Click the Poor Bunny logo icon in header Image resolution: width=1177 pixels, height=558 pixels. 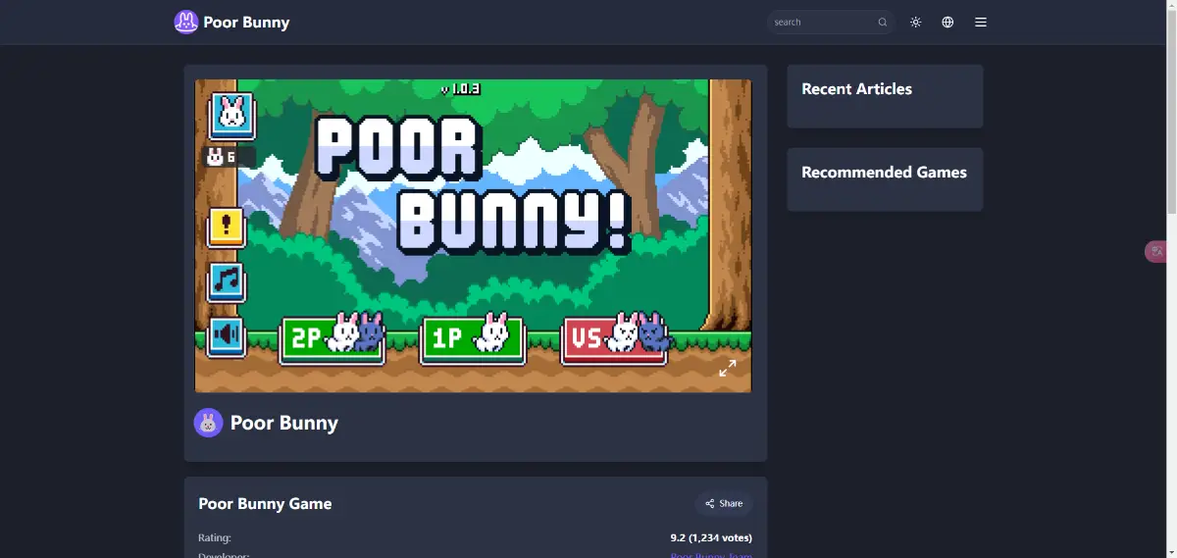tap(186, 22)
